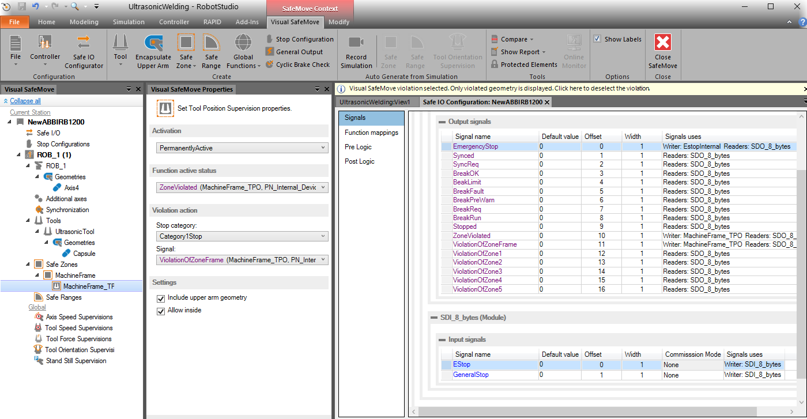This screenshot has width=807, height=419.
Task: Open the Home ribbon tab
Action: click(47, 22)
